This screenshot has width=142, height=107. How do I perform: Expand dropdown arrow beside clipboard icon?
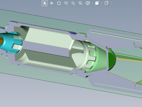coord(102,3)
